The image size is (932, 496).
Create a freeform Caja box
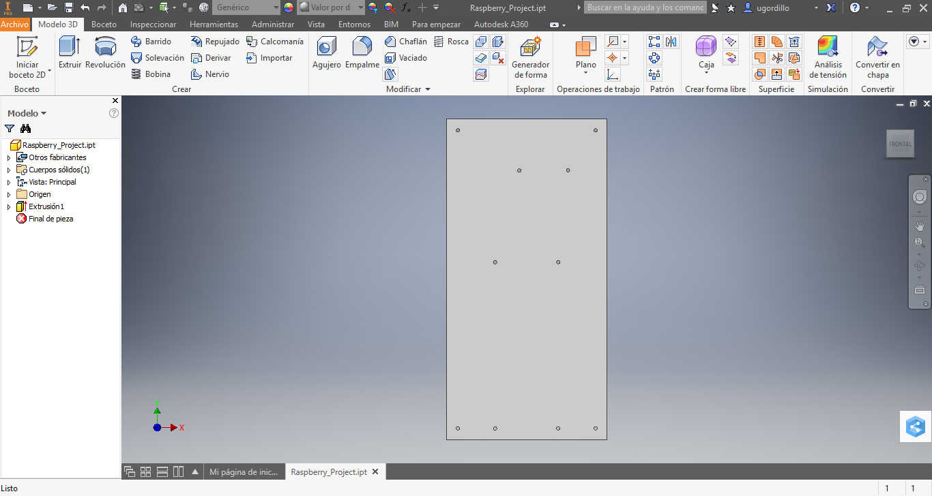click(x=706, y=55)
